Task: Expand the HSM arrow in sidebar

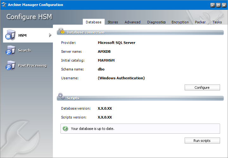Action: tap(50, 35)
